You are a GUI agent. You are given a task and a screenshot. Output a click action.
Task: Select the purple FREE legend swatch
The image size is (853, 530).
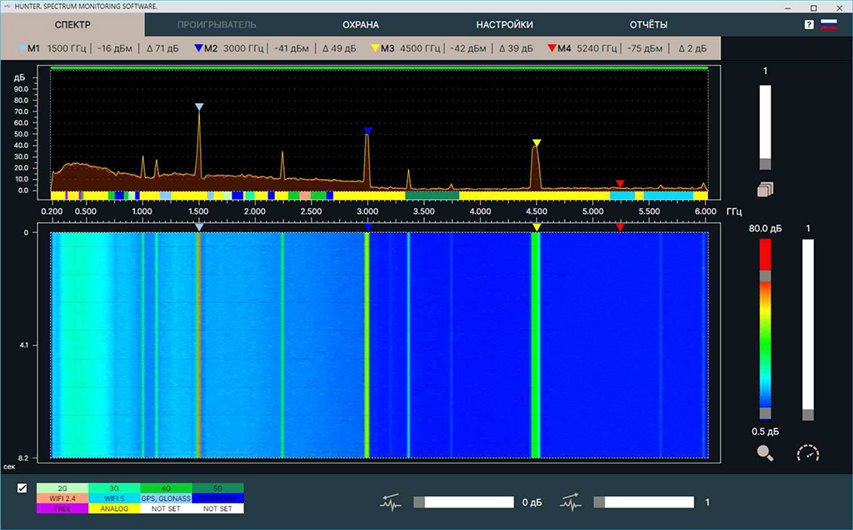pyautogui.click(x=62, y=509)
